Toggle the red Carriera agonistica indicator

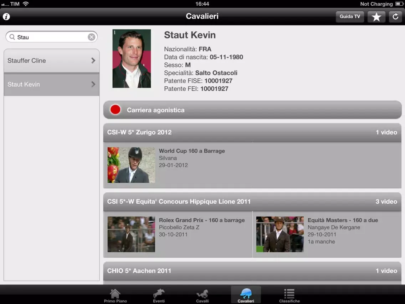click(x=115, y=110)
